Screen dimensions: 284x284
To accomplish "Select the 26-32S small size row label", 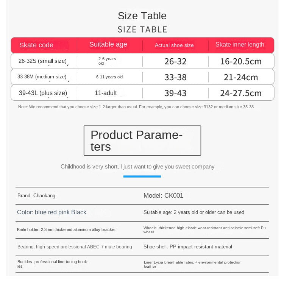I will tap(42, 61).
